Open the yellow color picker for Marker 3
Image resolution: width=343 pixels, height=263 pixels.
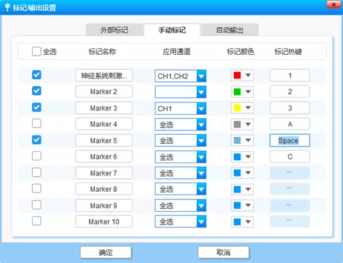(242, 108)
